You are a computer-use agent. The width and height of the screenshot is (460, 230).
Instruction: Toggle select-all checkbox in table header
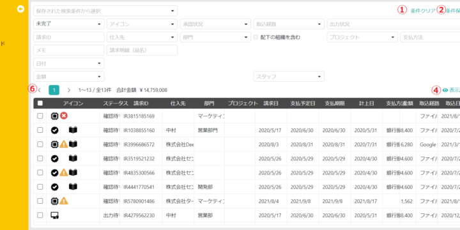40,103
